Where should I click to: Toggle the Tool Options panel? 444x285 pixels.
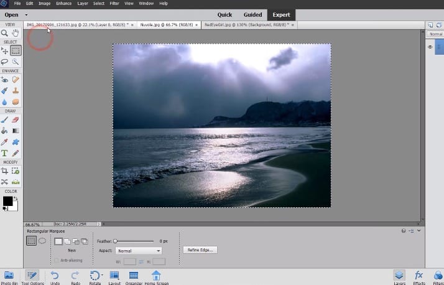32,278
